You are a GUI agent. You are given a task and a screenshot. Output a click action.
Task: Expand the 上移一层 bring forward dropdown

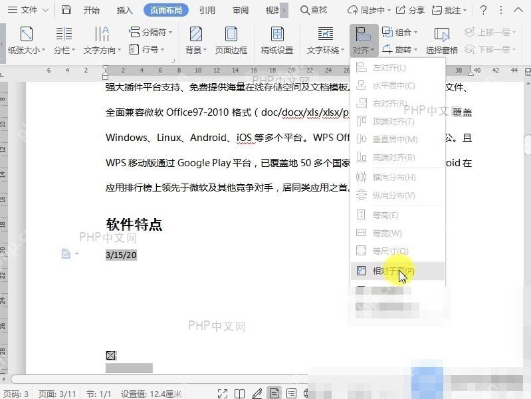coord(514,32)
